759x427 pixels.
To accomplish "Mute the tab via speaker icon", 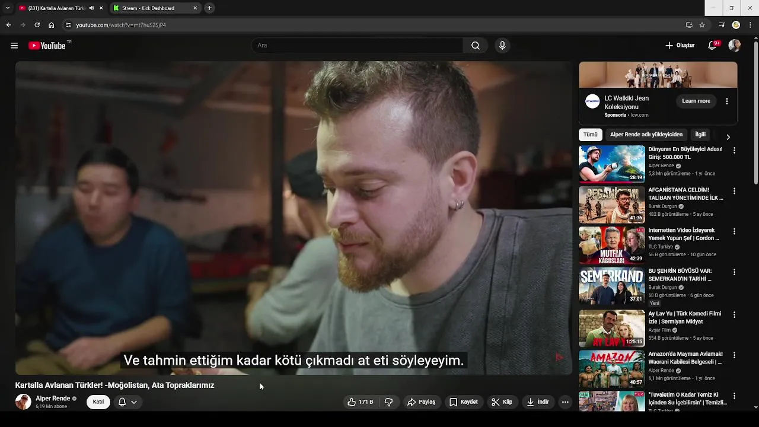I will (x=91, y=8).
